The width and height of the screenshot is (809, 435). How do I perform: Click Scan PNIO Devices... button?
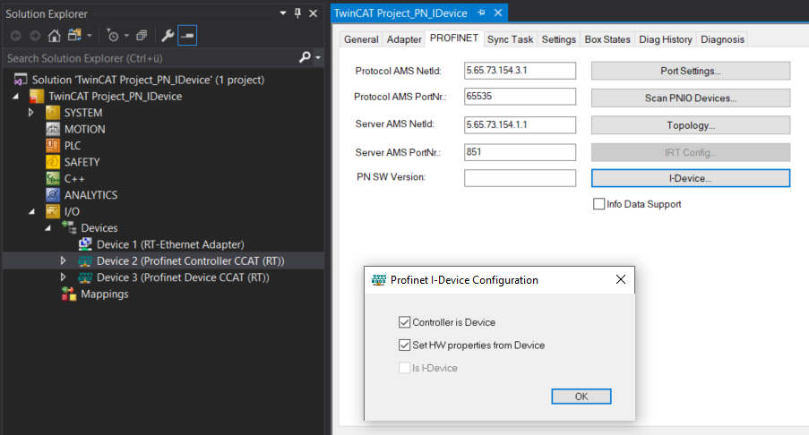(x=691, y=98)
